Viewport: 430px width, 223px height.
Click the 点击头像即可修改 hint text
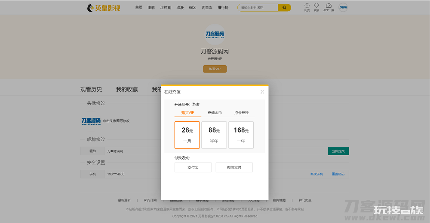pyautogui.click(x=116, y=121)
